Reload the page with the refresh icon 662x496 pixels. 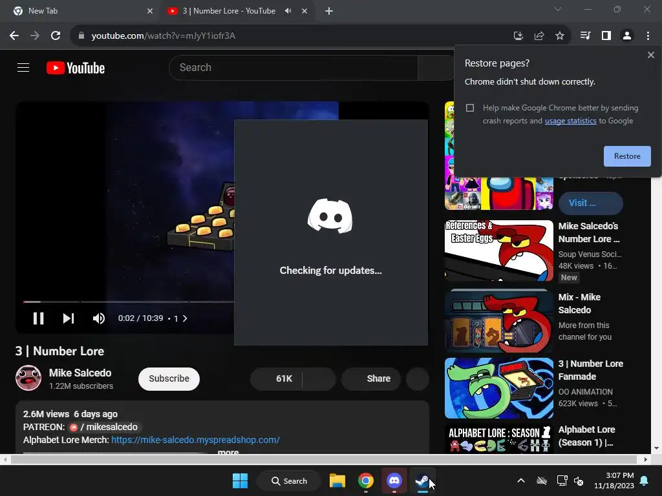coord(56,36)
